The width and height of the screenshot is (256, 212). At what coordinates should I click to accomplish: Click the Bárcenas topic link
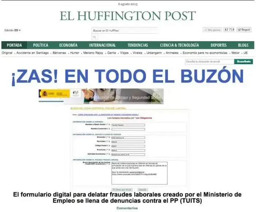click(59, 53)
